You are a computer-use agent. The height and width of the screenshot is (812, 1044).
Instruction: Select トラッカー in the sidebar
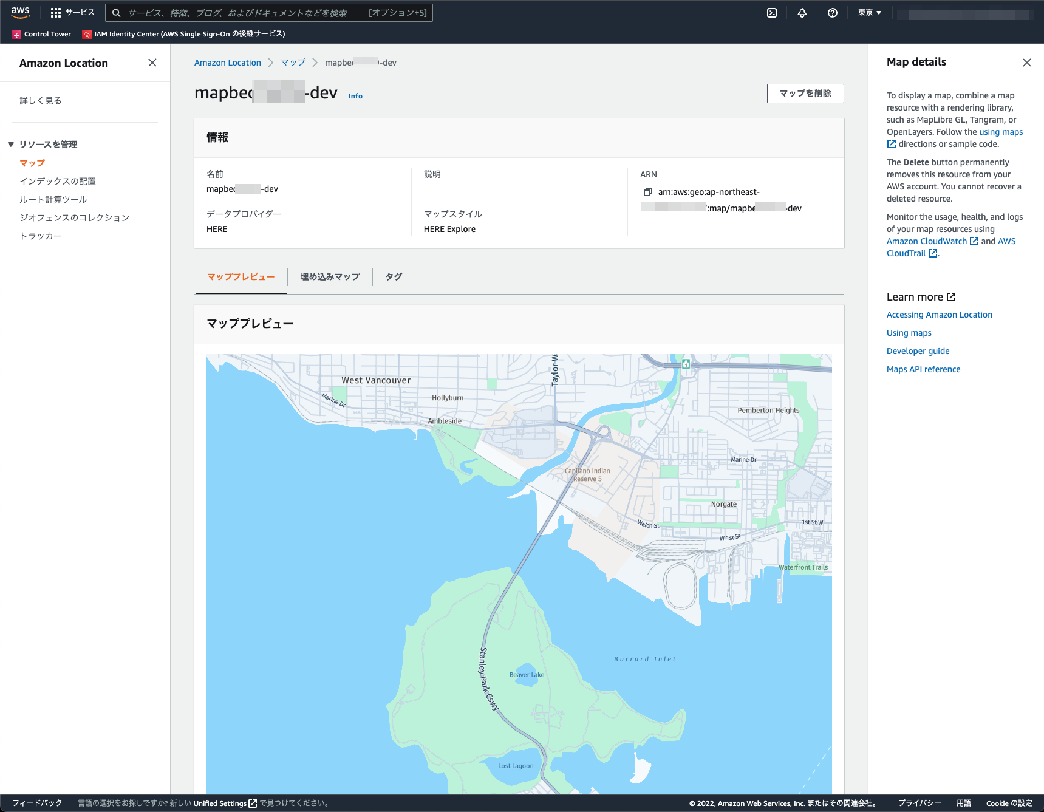[x=41, y=236]
